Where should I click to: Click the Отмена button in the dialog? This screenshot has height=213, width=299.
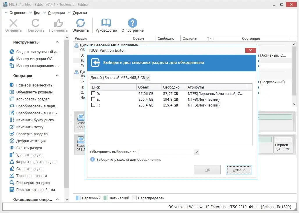(239, 169)
